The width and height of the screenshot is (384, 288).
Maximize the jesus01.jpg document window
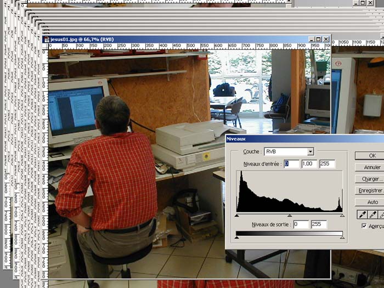(318, 39)
